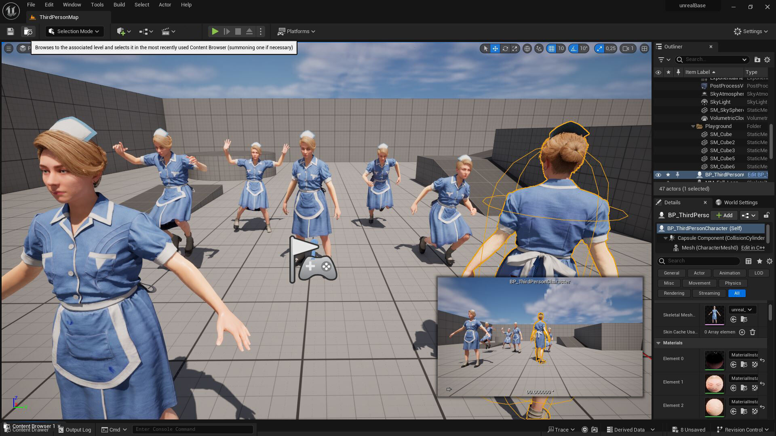Open the rotation snap value 10°
Viewport: 776px width, 436px height.
click(584, 48)
